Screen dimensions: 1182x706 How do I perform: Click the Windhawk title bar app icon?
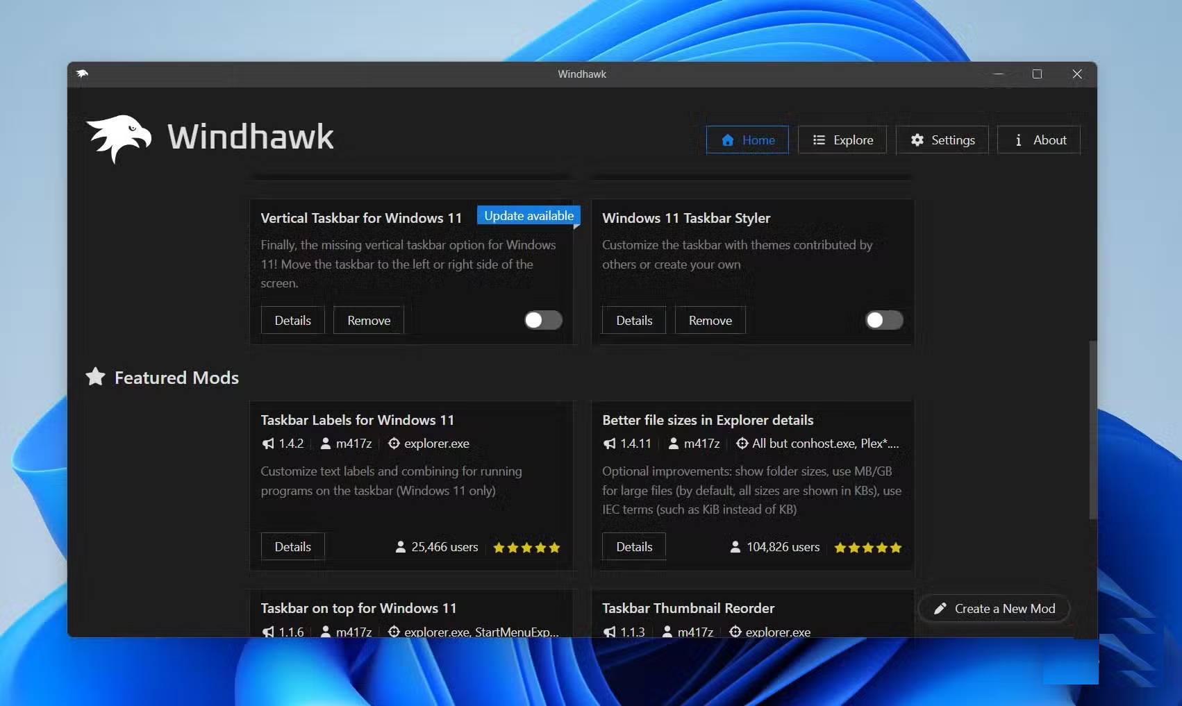(83, 74)
